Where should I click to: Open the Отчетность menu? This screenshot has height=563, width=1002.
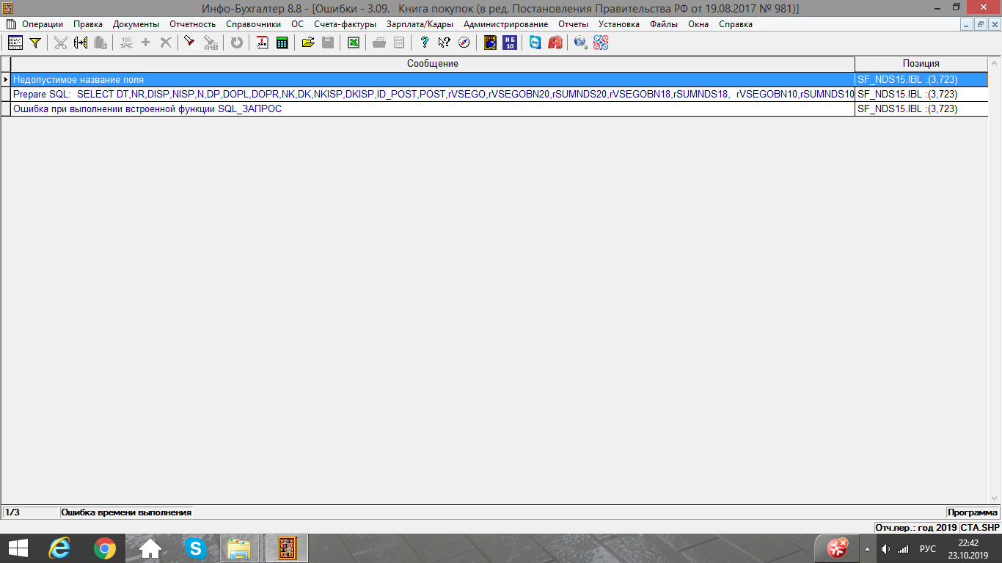tap(193, 24)
